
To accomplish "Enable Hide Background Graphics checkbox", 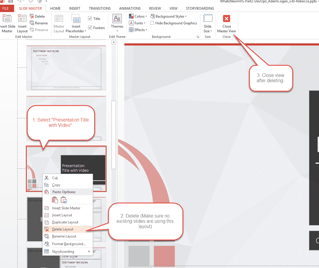I will coord(152,23).
